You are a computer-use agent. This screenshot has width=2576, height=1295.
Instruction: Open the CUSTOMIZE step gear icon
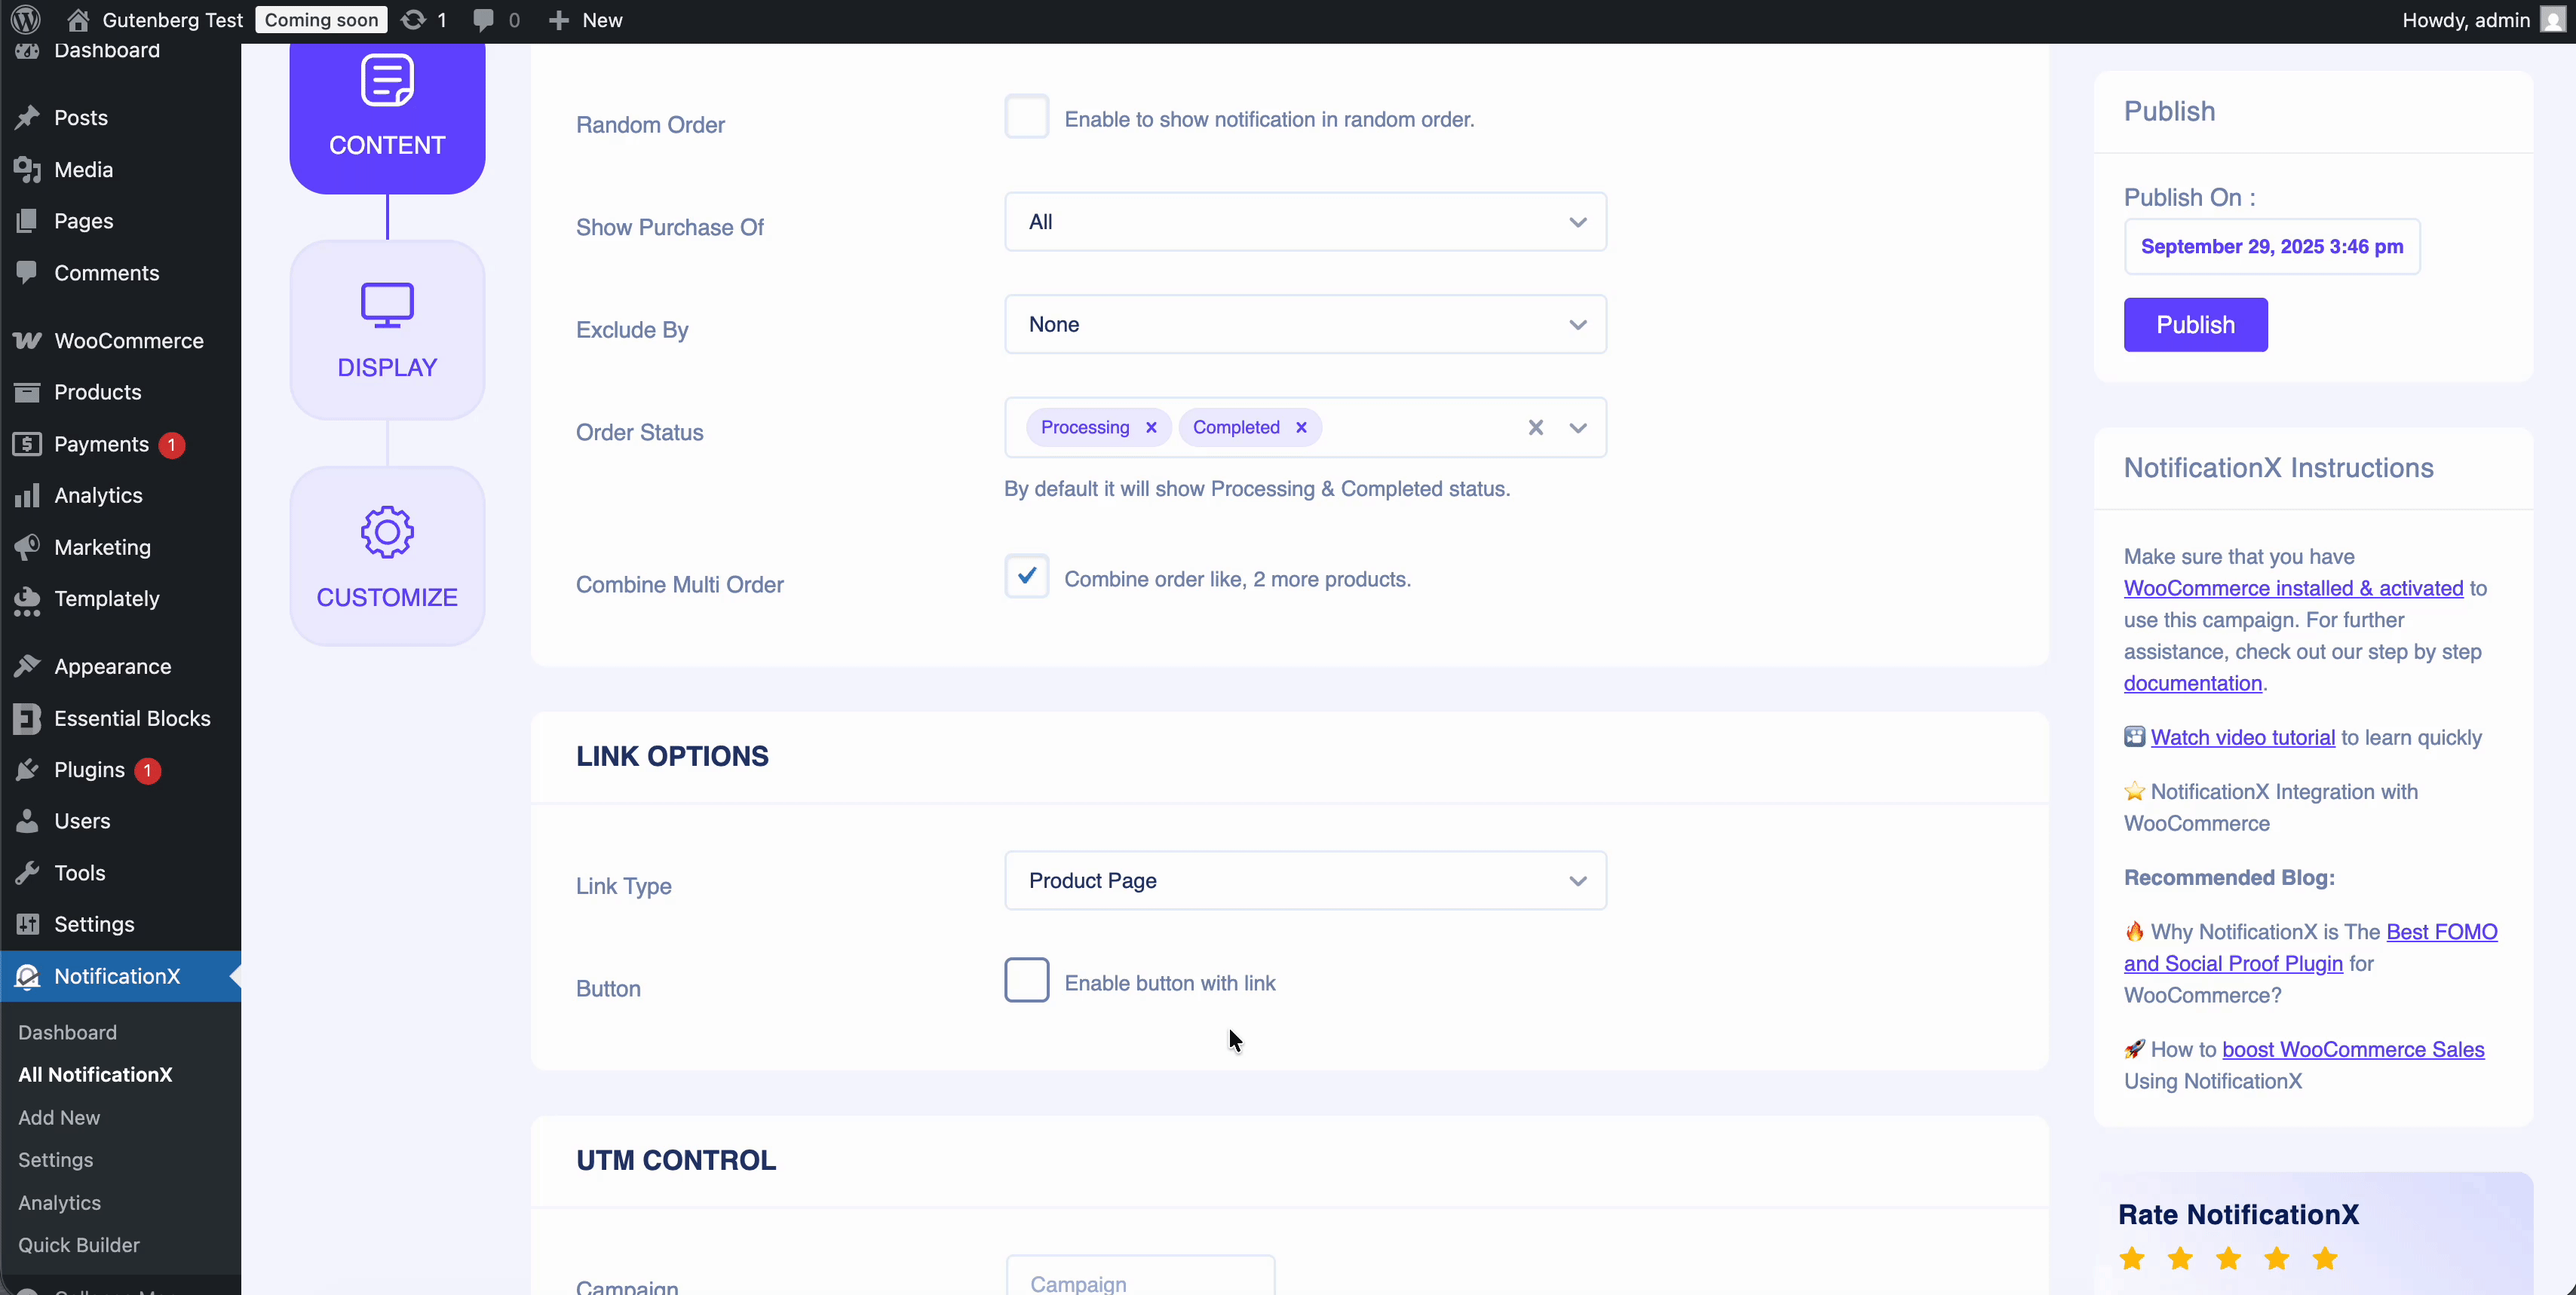pyautogui.click(x=387, y=531)
